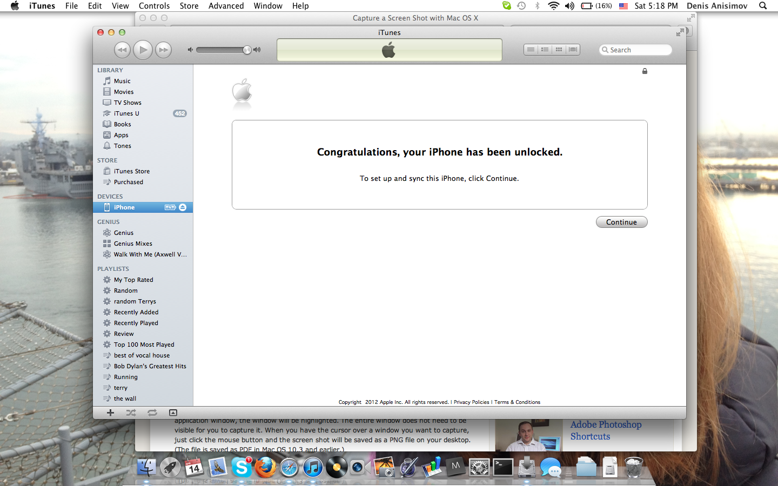The image size is (778, 486).
Task: Enter full screen mode in iTunes window
Action: coord(680,32)
